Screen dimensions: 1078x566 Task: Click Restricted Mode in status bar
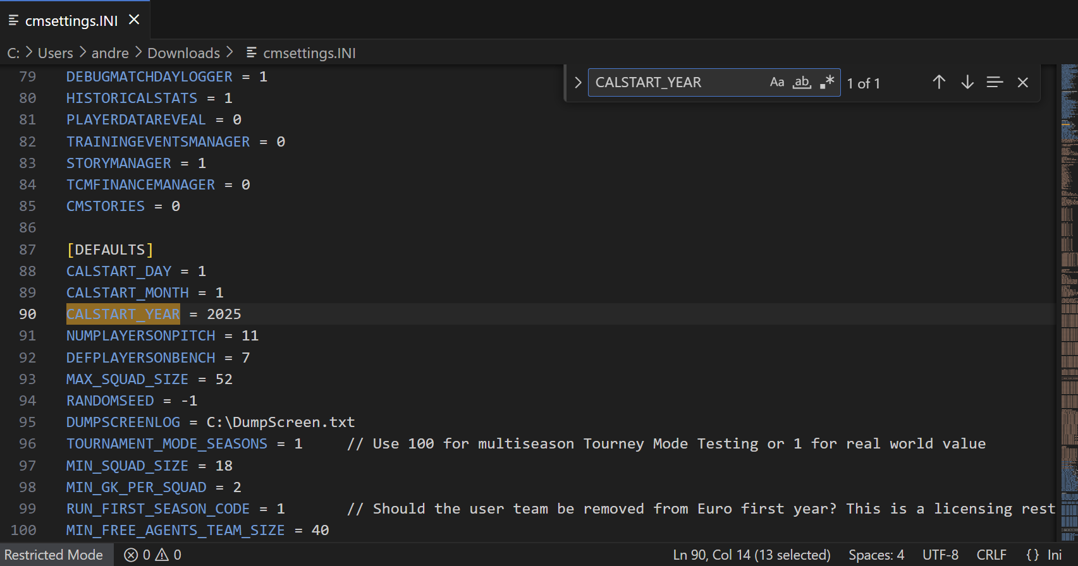point(54,555)
